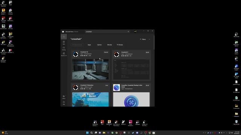Click Crosshair V2 screenshot thumbnail
241x135 pixels.
90,69
